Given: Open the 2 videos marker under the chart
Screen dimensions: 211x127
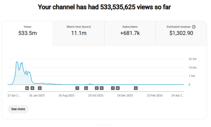Looking at the screenshot, I should (x=97, y=88).
